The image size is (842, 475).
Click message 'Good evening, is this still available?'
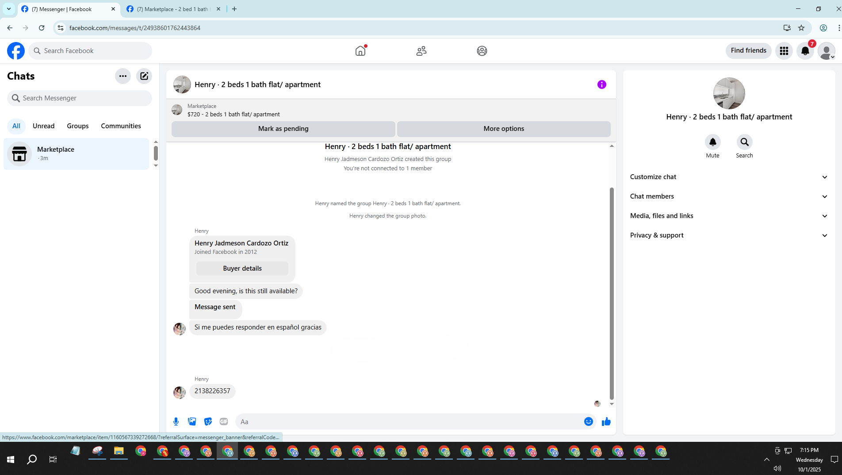(246, 291)
